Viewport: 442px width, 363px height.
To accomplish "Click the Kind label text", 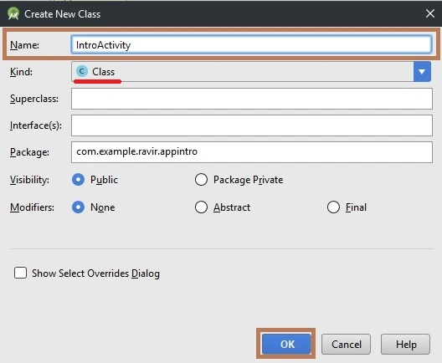I will [x=21, y=72].
